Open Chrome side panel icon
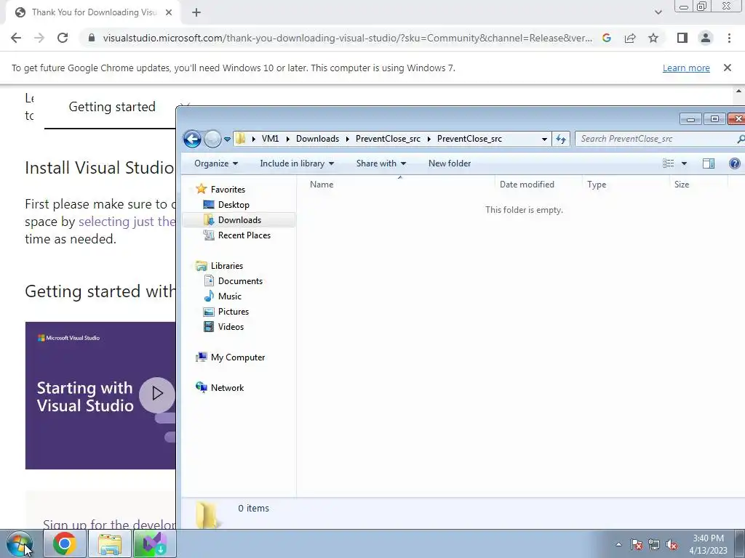 point(682,38)
